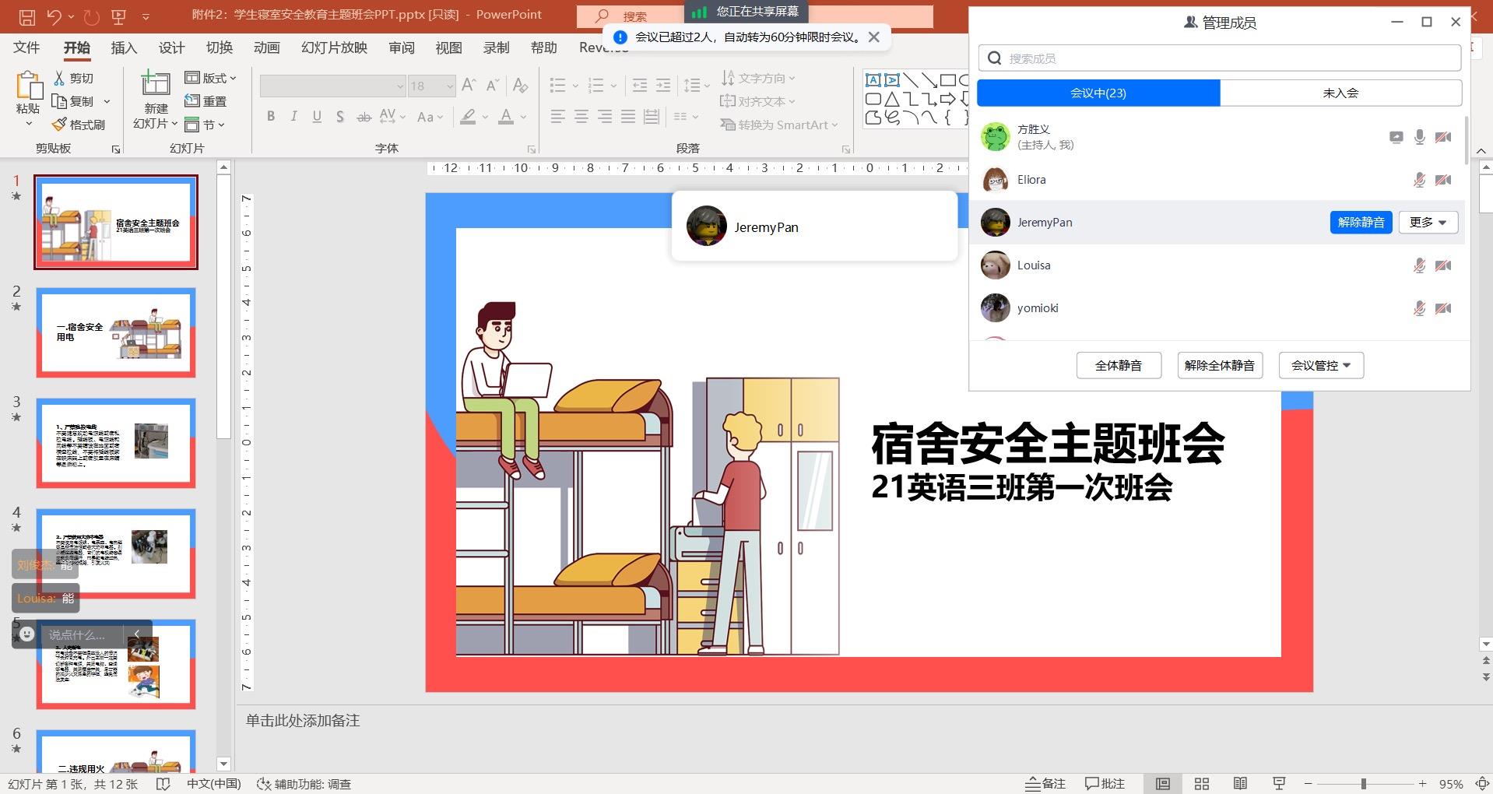Screen dimensions: 1493x794
Task: Click the Cut (剪切) scissors icon
Action: (x=59, y=78)
